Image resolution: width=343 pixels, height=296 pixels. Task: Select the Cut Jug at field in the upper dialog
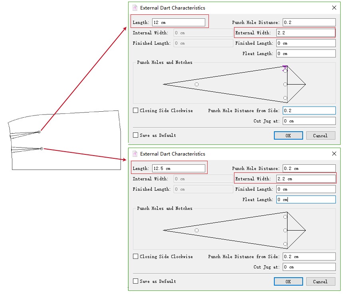click(309, 121)
